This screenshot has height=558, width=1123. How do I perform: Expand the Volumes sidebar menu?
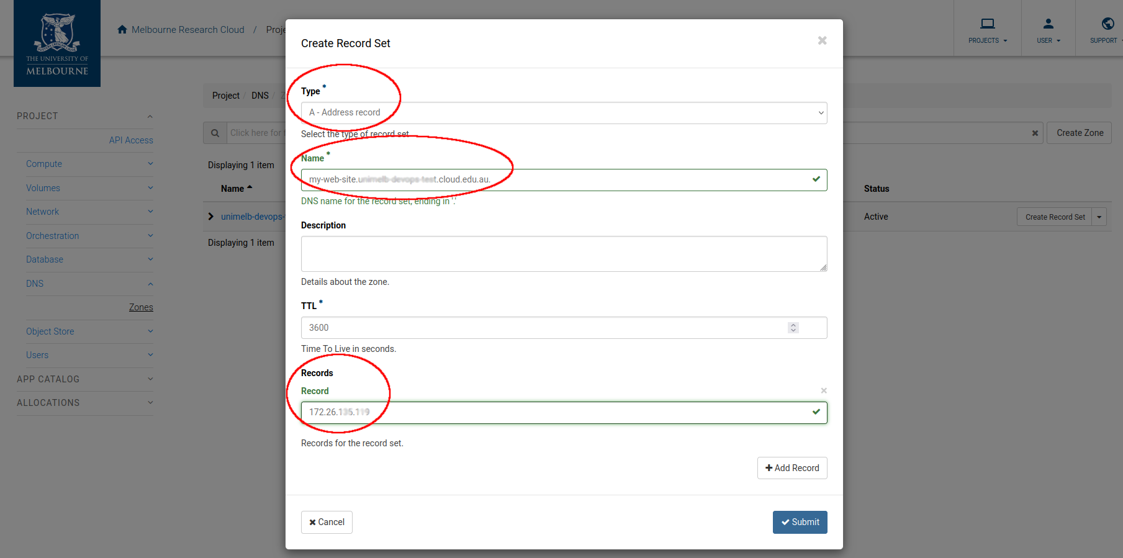[x=150, y=188]
